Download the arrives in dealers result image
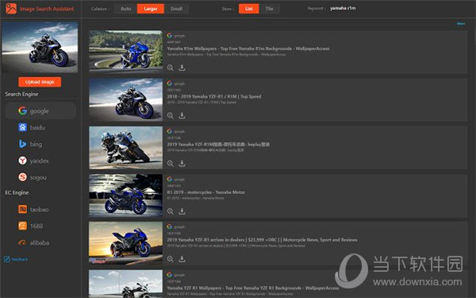The height and width of the screenshot is (298, 476). click(x=182, y=259)
